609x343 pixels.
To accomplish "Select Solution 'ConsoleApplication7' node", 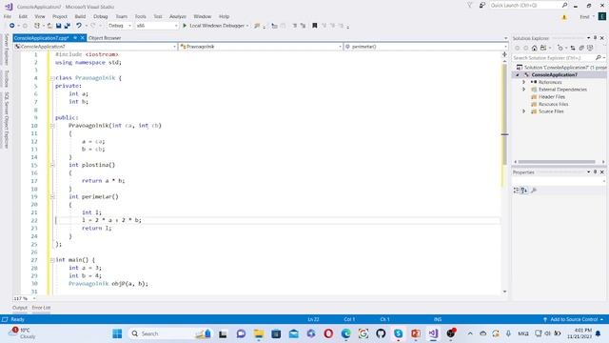I will (x=561, y=68).
